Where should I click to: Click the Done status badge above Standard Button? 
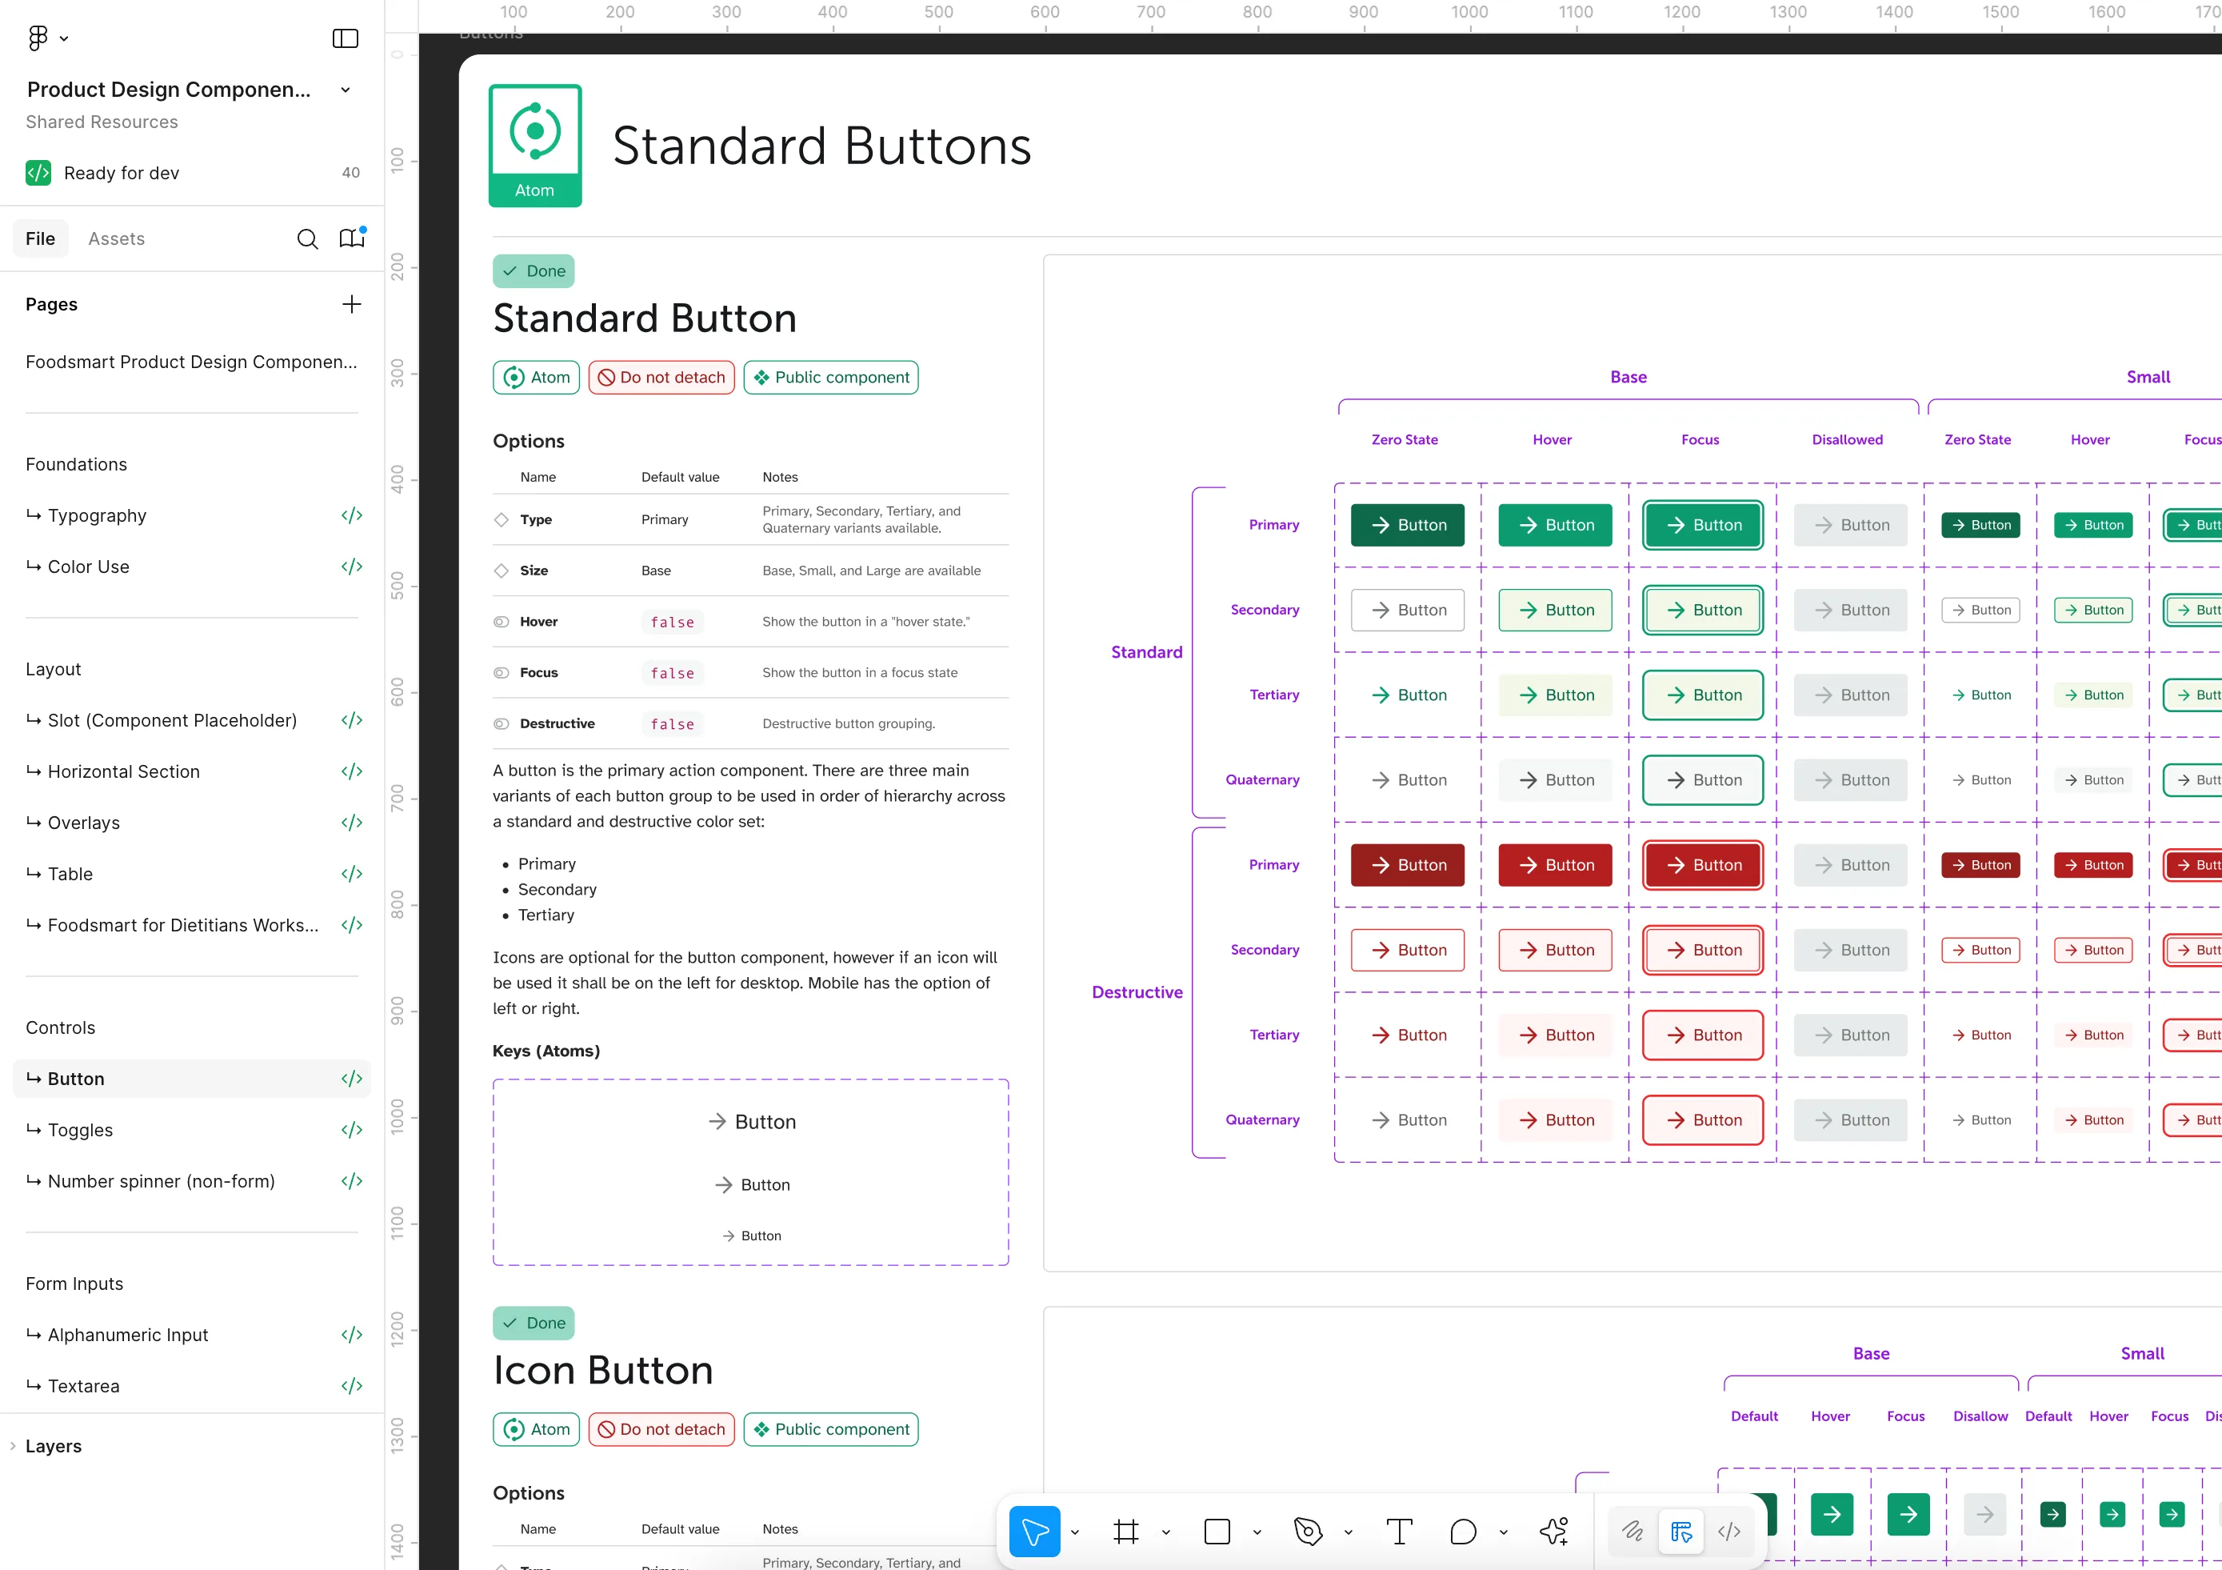tap(534, 271)
